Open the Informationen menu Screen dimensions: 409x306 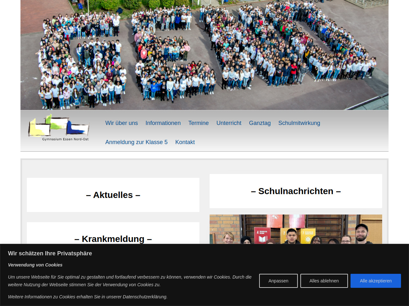click(x=163, y=123)
